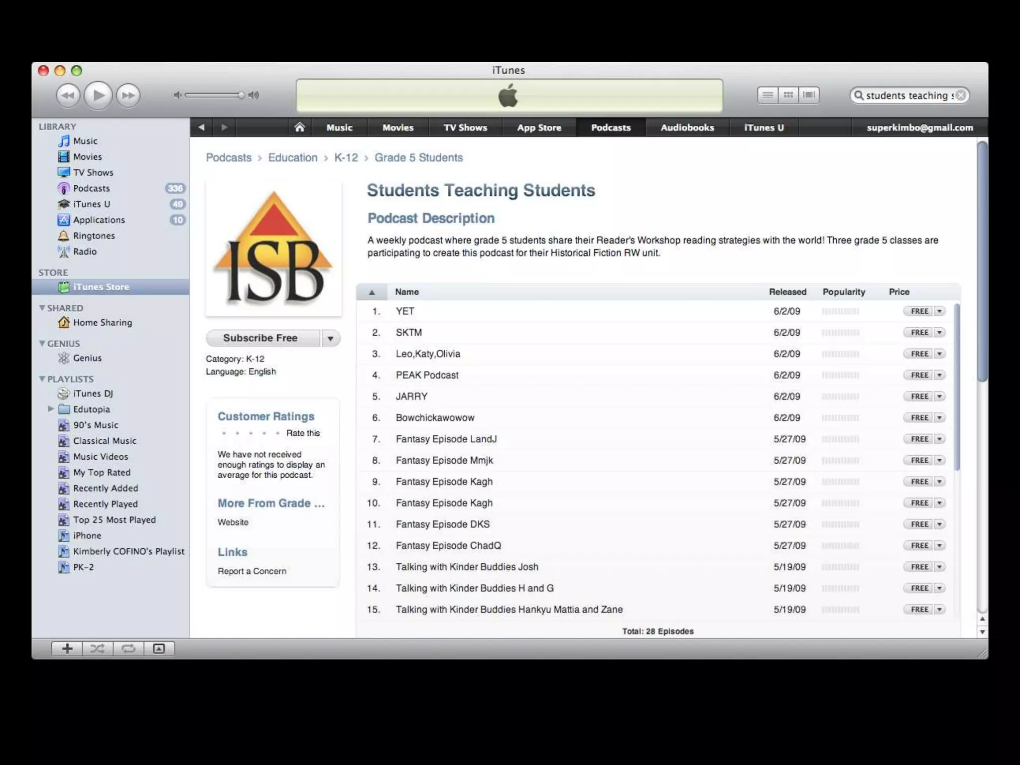The image size is (1020, 765).
Task: Open the Audiobooks store tab
Action: [687, 127]
